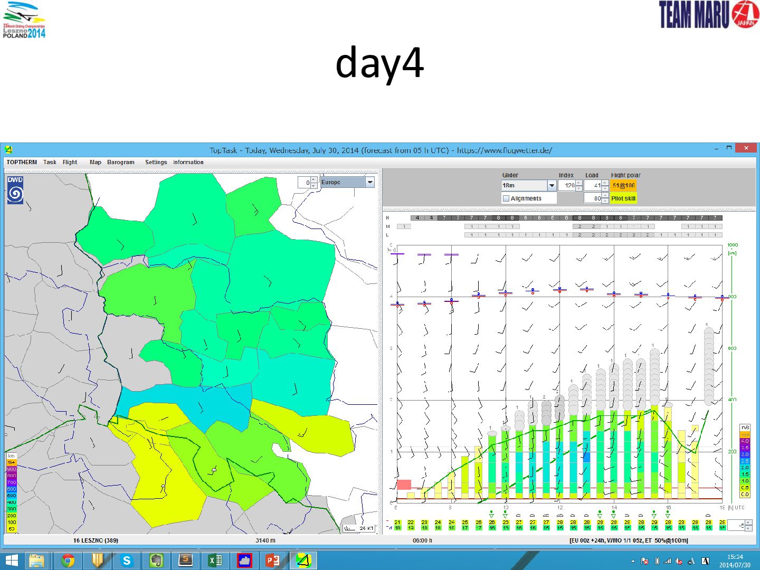Open the Windows Start button
Screen dimensions: 760x570
(x=11, y=560)
